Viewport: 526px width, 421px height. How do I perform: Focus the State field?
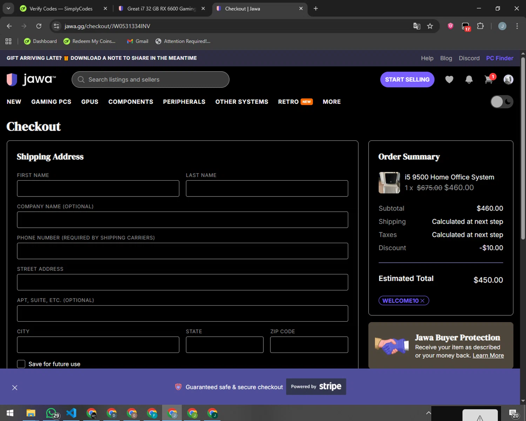[x=224, y=345]
